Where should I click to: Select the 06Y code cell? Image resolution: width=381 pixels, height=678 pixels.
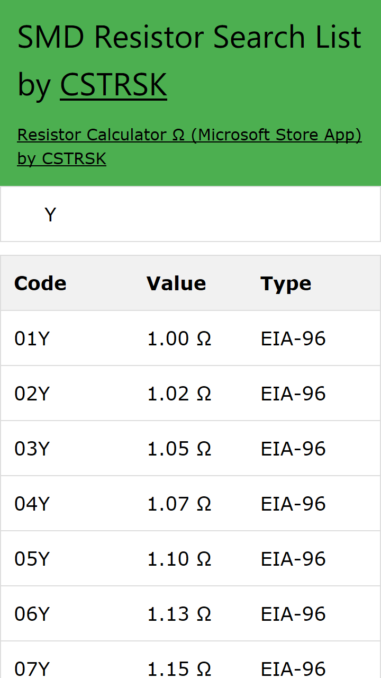[x=32, y=614]
